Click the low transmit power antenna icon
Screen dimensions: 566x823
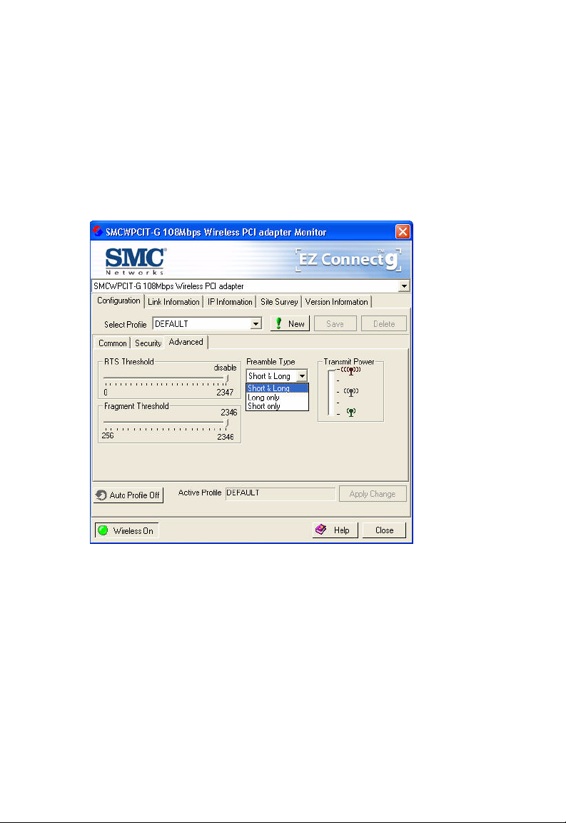(350, 413)
